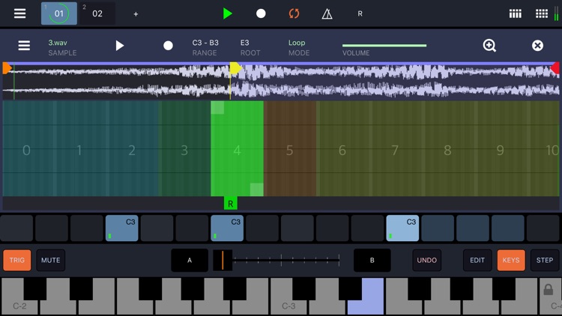562x316 pixels.
Task: Open the sampler panel hamburger menu
Action: [24, 46]
